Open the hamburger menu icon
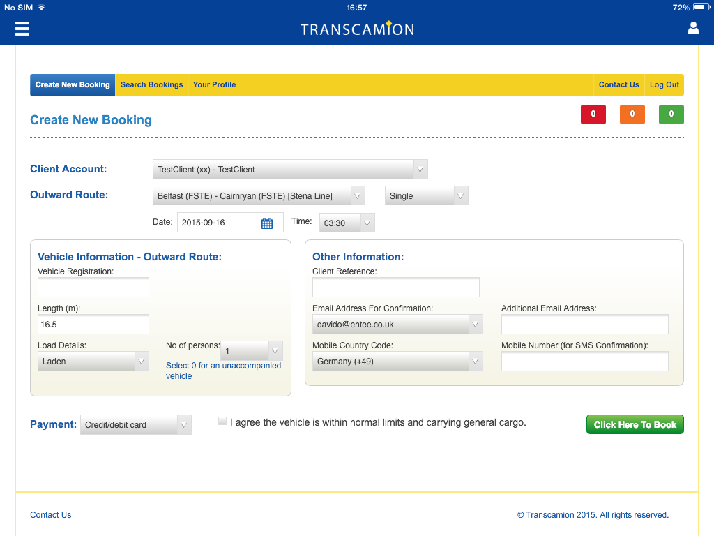Viewport: 714px width, 536px height. [22, 29]
